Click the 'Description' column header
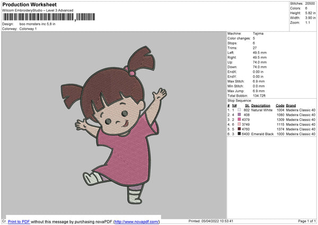The width and height of the screenshot is (318, 225). pyautogui.click(x=261, y=106)
